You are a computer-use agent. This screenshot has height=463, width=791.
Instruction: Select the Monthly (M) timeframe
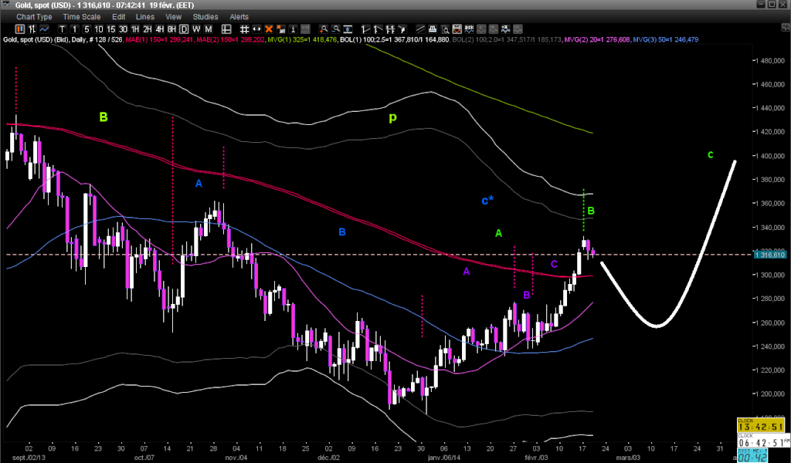(209, 29)
